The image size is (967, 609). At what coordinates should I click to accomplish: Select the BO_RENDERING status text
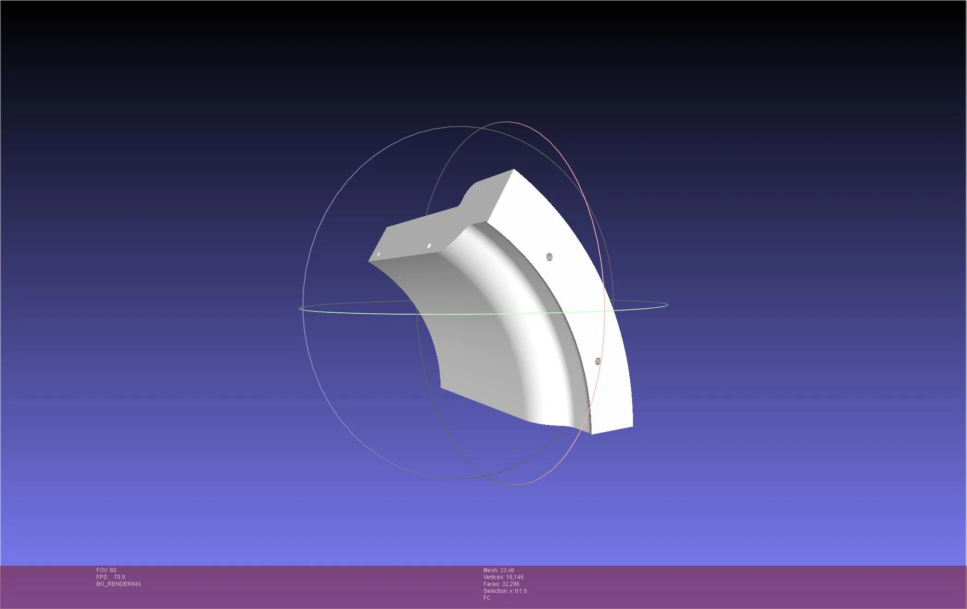pos(118,583)
